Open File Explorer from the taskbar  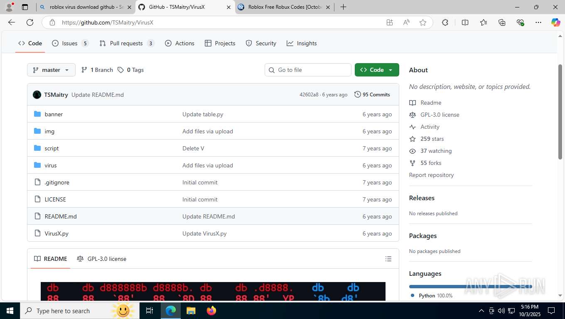pyautogui.click(x=191, y=311)
